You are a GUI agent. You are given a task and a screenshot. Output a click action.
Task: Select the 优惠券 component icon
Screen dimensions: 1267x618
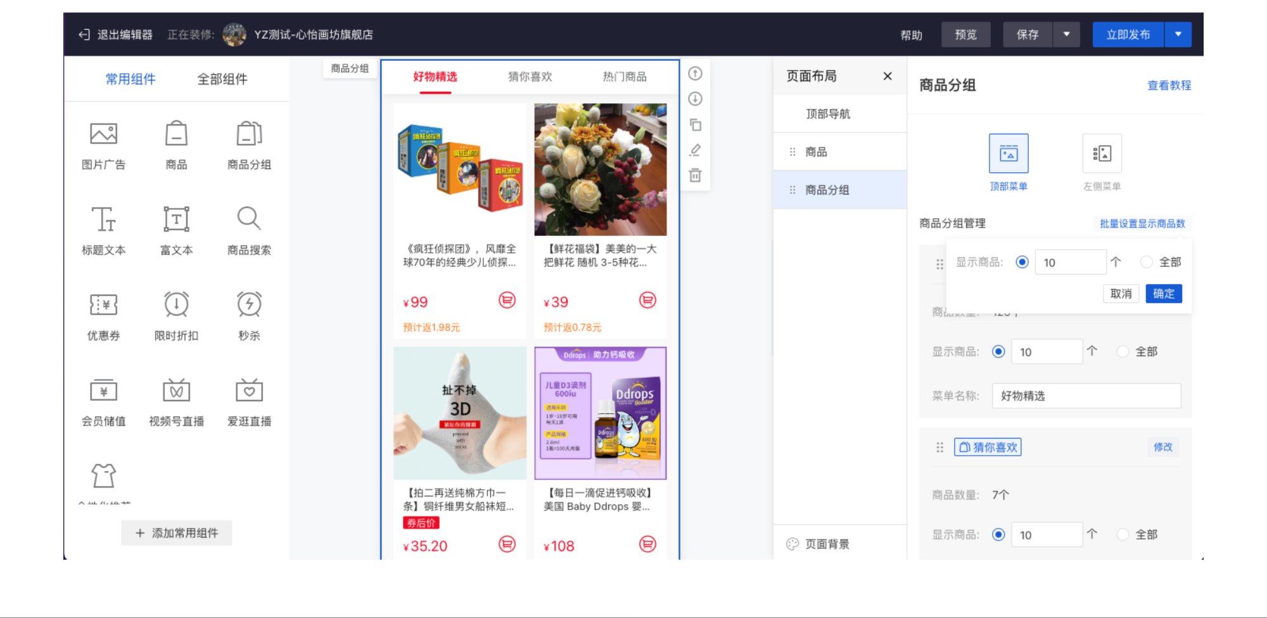coord(104,306)
